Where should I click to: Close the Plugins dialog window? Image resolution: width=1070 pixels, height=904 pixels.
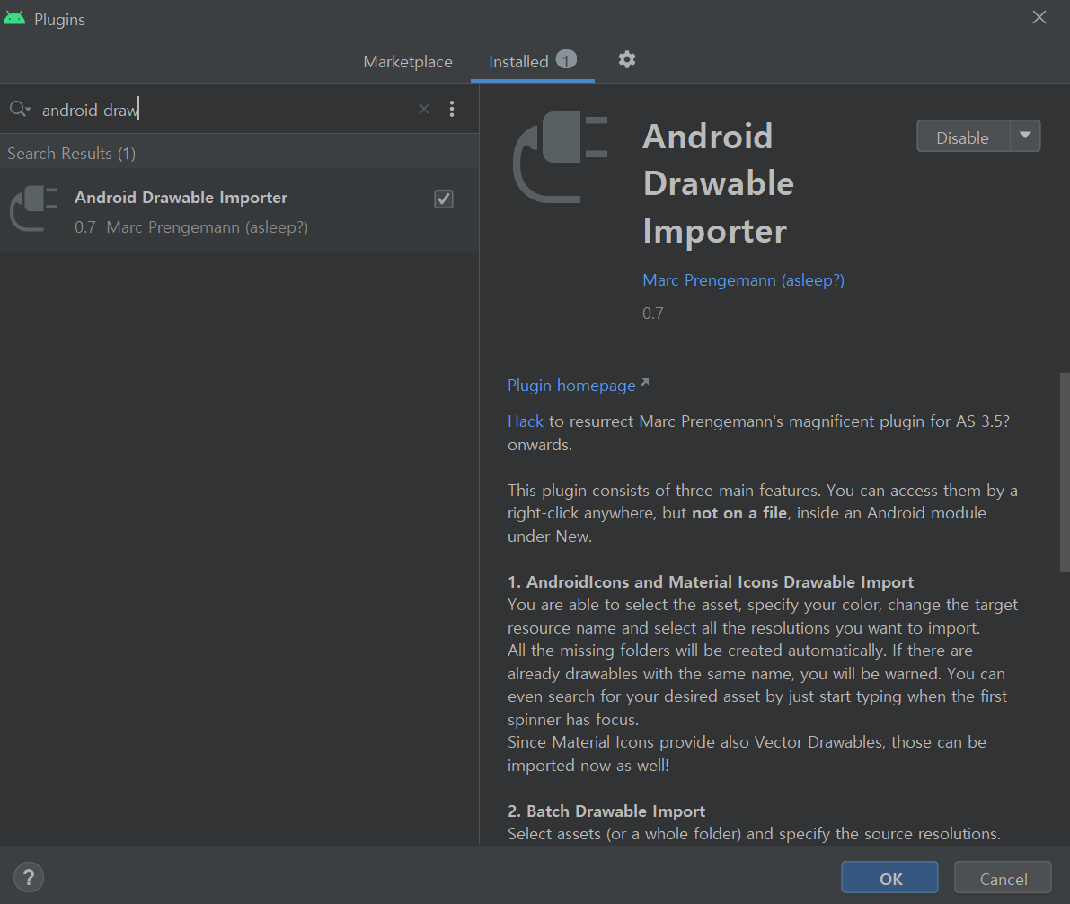(x=1039, y=18)
